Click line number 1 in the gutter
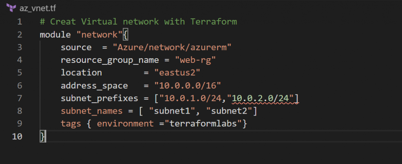Viewport: 402px width, 164px height. click(x=19, y=21)
